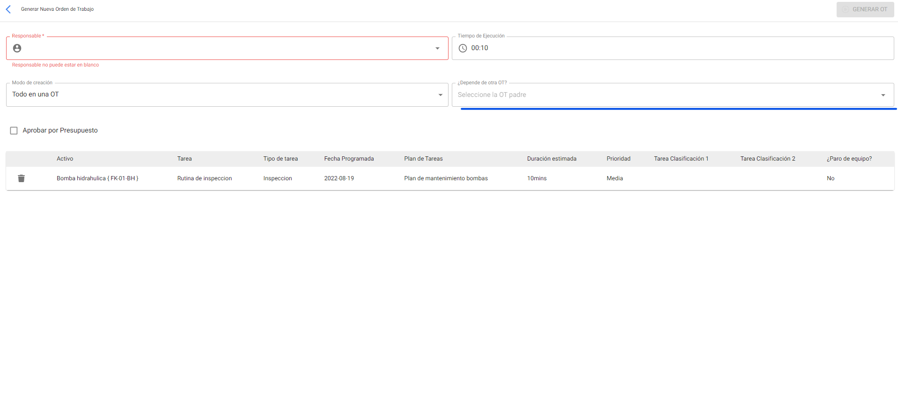Click the Activo column header
Image resolution: width=898 pixels, height=405 pixels.
(x=65, y=159)
